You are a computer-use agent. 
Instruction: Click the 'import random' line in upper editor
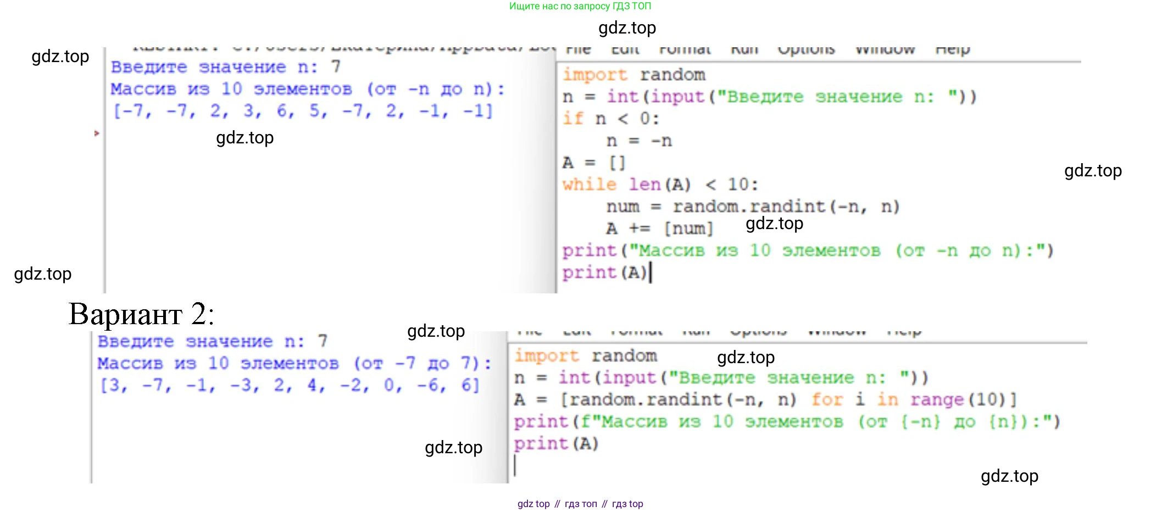633,75
